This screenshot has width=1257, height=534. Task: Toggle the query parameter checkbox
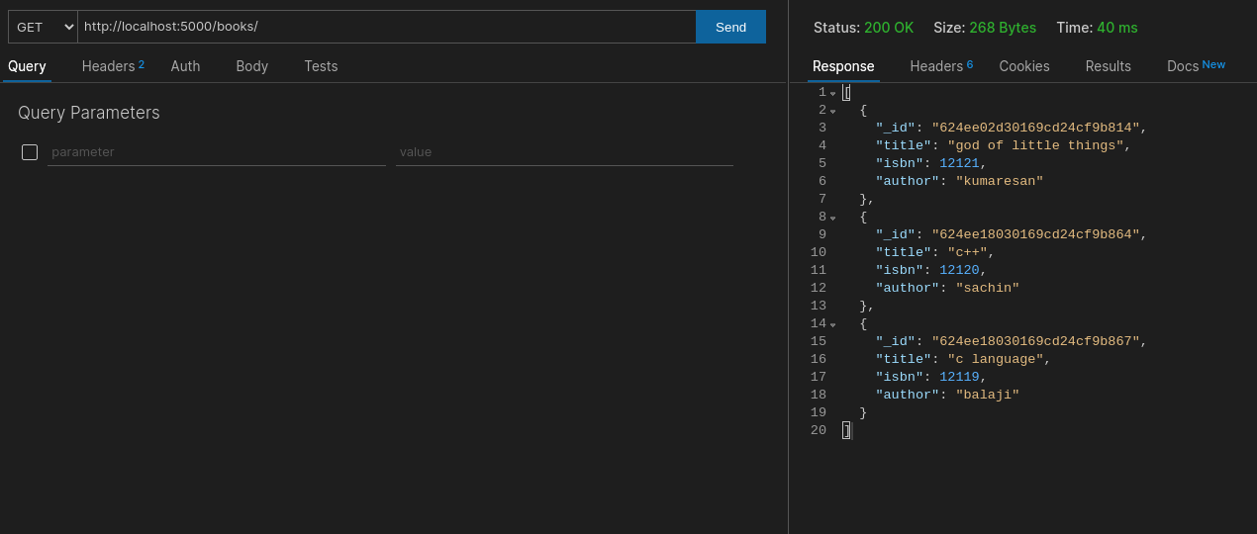click(x=30, y=152)
